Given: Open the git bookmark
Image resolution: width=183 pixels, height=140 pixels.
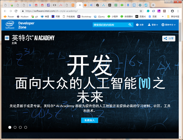Looking at the screenshot, I should [x=35, y=17].
